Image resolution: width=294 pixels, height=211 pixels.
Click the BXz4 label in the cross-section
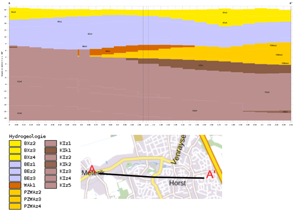coord(225,22)
